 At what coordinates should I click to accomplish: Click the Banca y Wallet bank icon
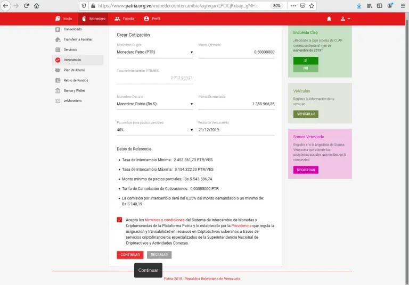tap(58, 91)
